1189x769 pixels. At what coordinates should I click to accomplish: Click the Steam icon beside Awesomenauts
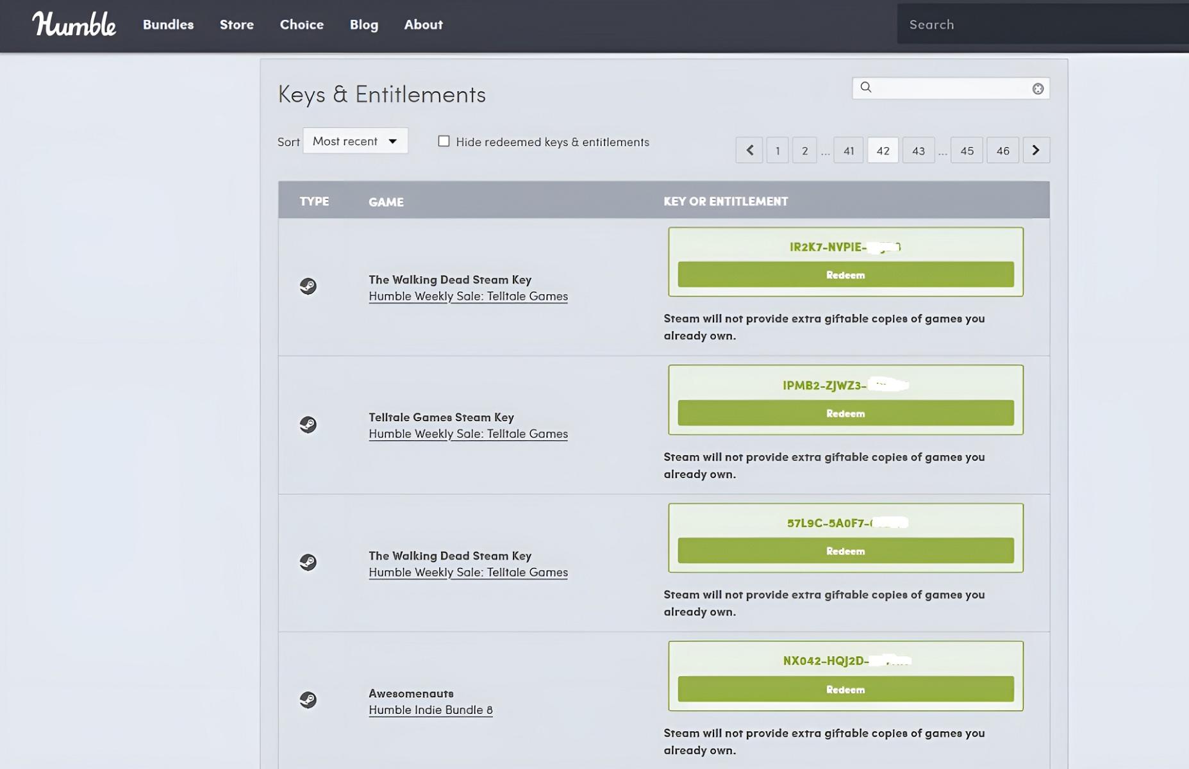(x=308, y=700)
